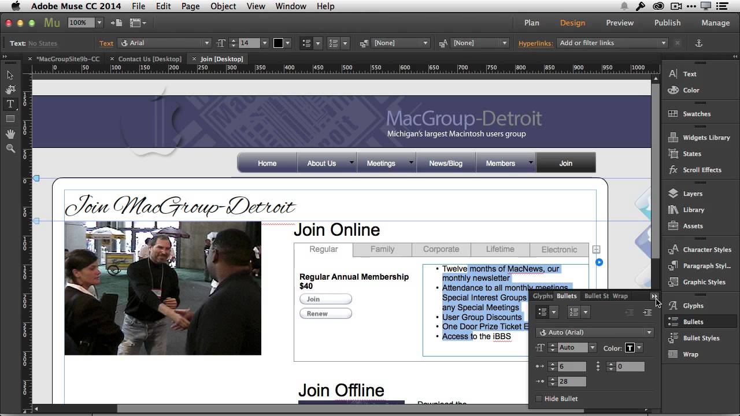Click bullet offset field showing 6
740x416 pixels.
click(x=571, y=366)
